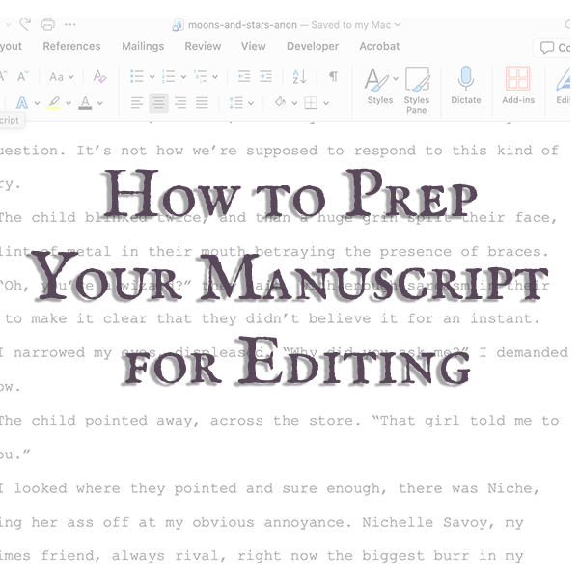This screenshot has height=579, width=579.
Task: Click the moons-and-stars-anon document title
Action: tap(242, 25)
